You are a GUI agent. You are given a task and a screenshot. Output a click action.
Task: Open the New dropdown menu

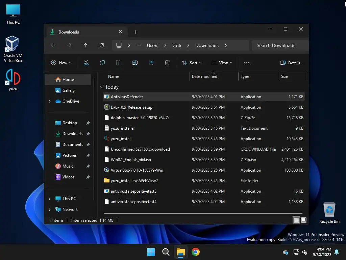coord(61,63)
